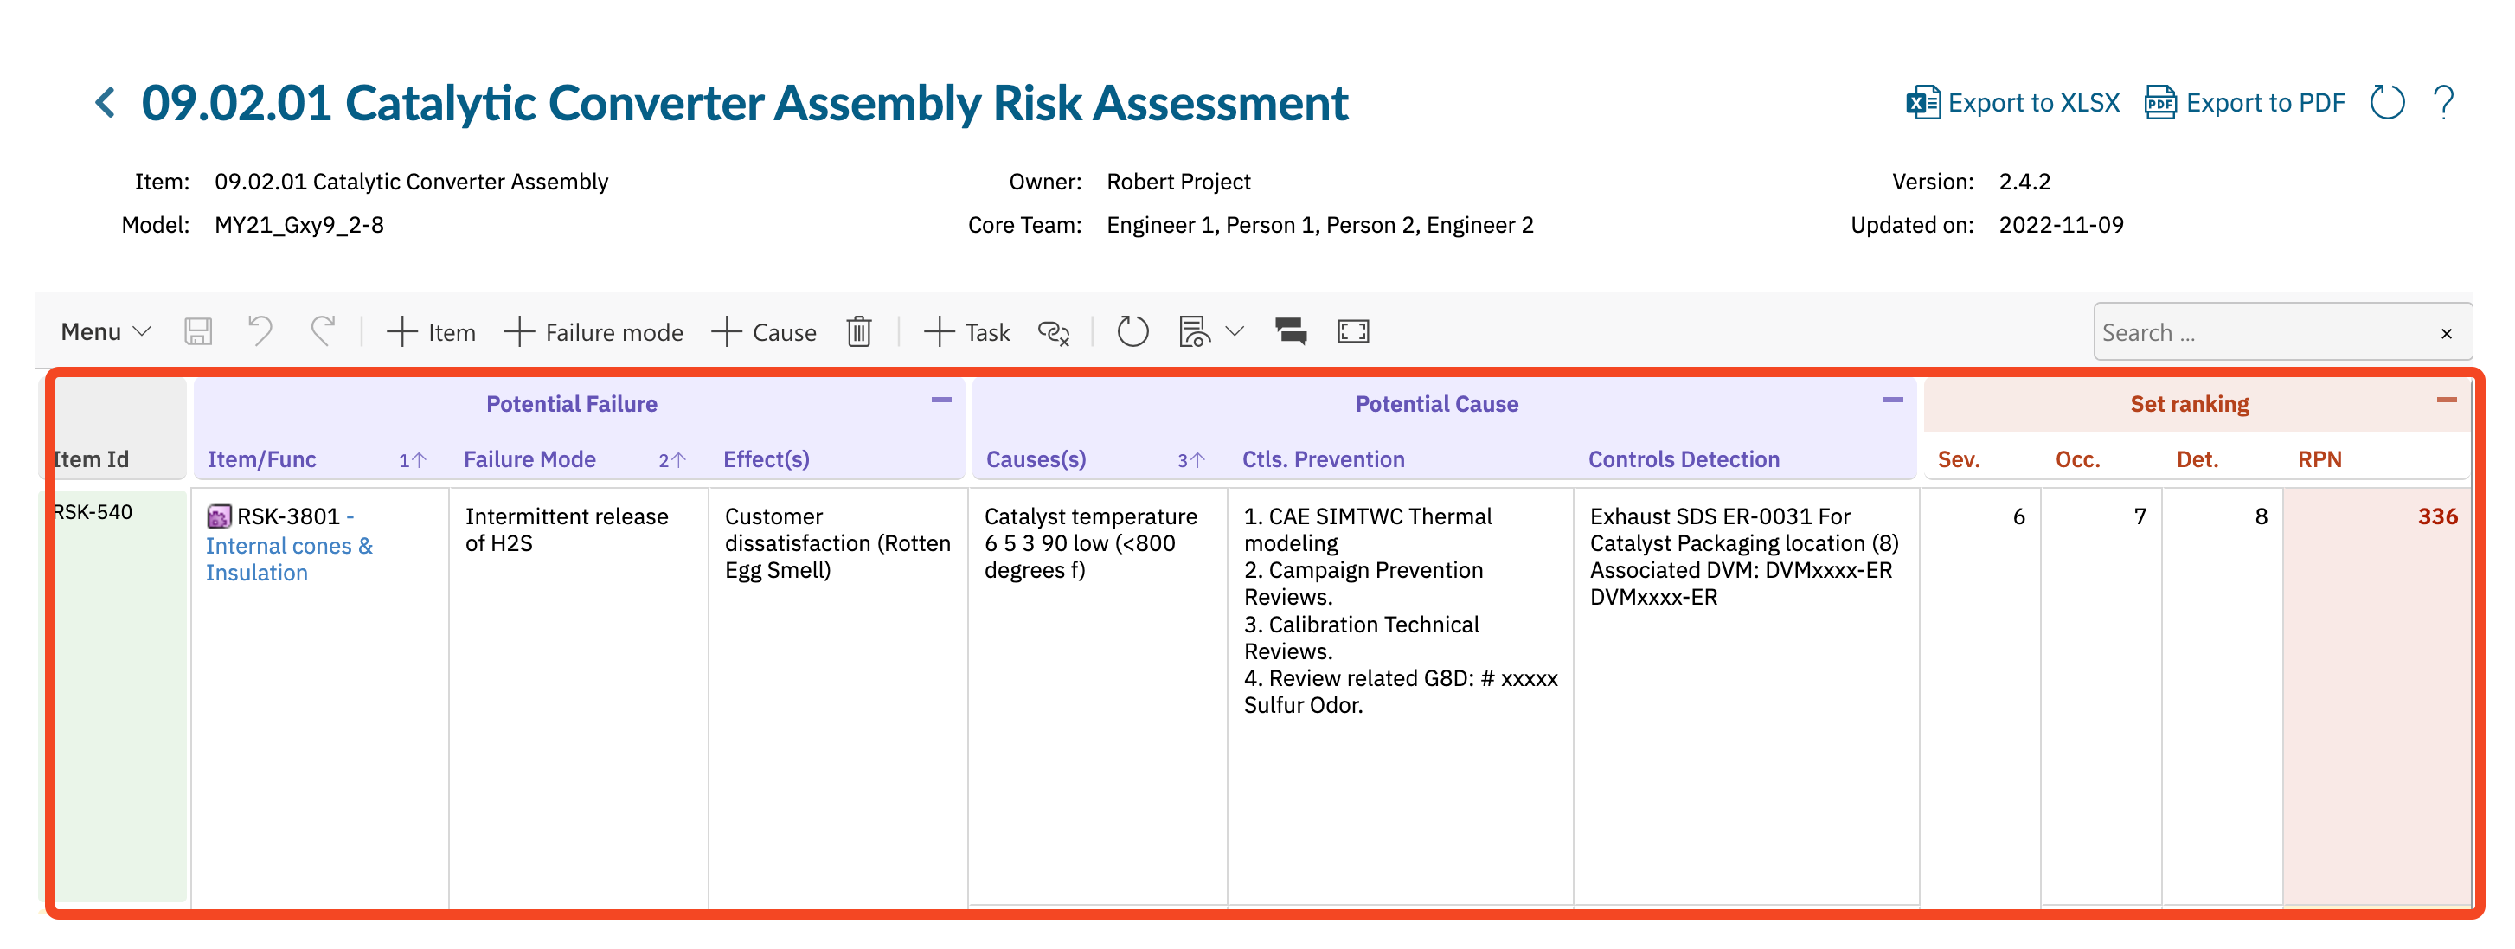Click the undo arrow icon
Viewport: 2515px width, 949px height.
point(260,332)
